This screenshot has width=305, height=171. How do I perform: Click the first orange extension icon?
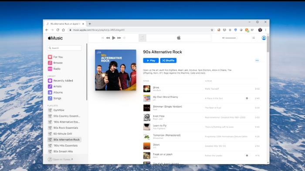point(219,30)
